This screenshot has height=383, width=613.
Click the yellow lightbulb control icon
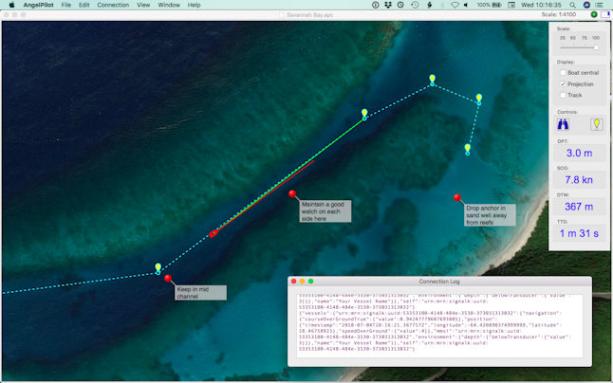tap(596, 124)
